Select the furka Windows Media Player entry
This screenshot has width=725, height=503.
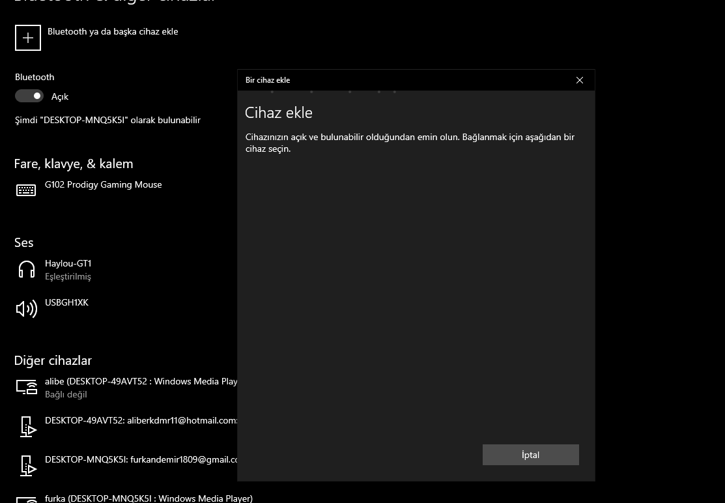coord(149,498)
